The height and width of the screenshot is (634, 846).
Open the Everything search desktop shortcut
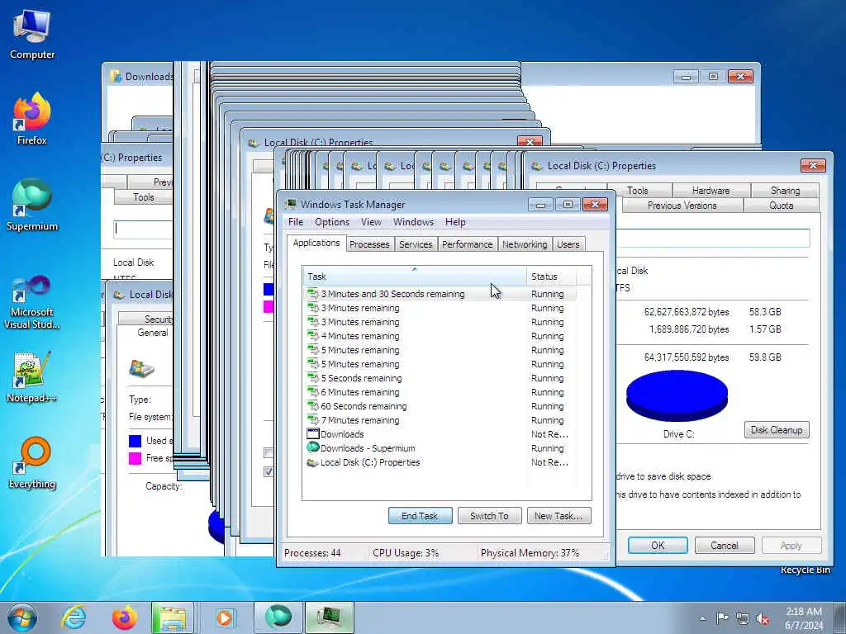click(32, 462)
